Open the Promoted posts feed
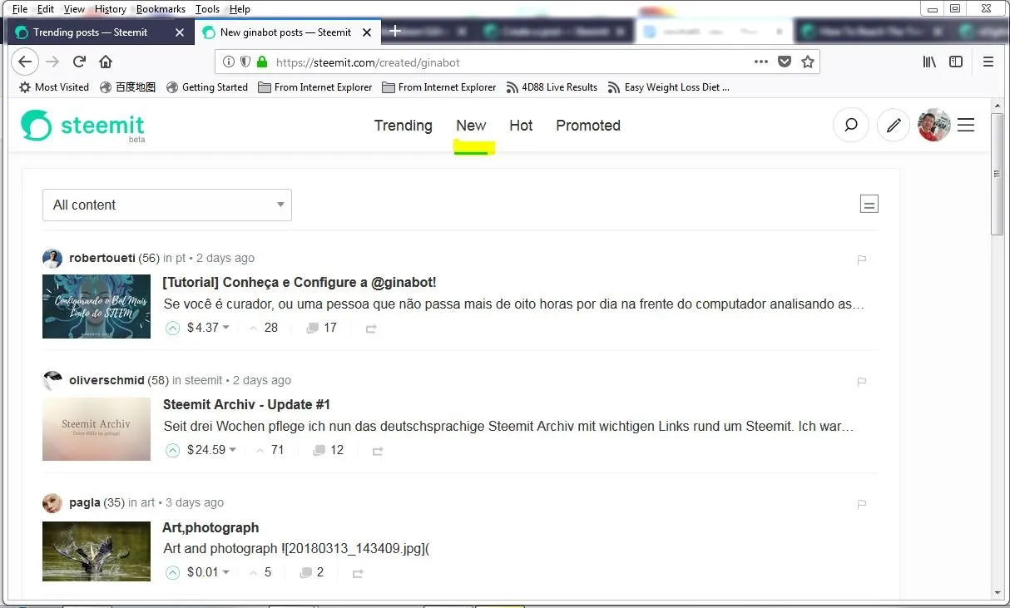1010x608 pixels. pos(588,126)
